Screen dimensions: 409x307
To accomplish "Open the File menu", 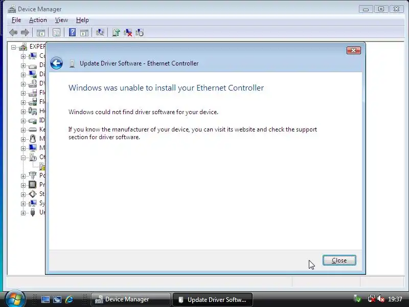I will coord(16,20).
